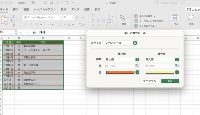200x115 pixels.
Task: Open the 最大値 type dropdown
Action: 161,59
